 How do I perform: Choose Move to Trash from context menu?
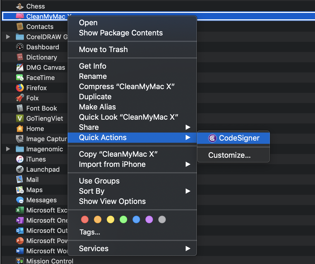tap(103, 49)
